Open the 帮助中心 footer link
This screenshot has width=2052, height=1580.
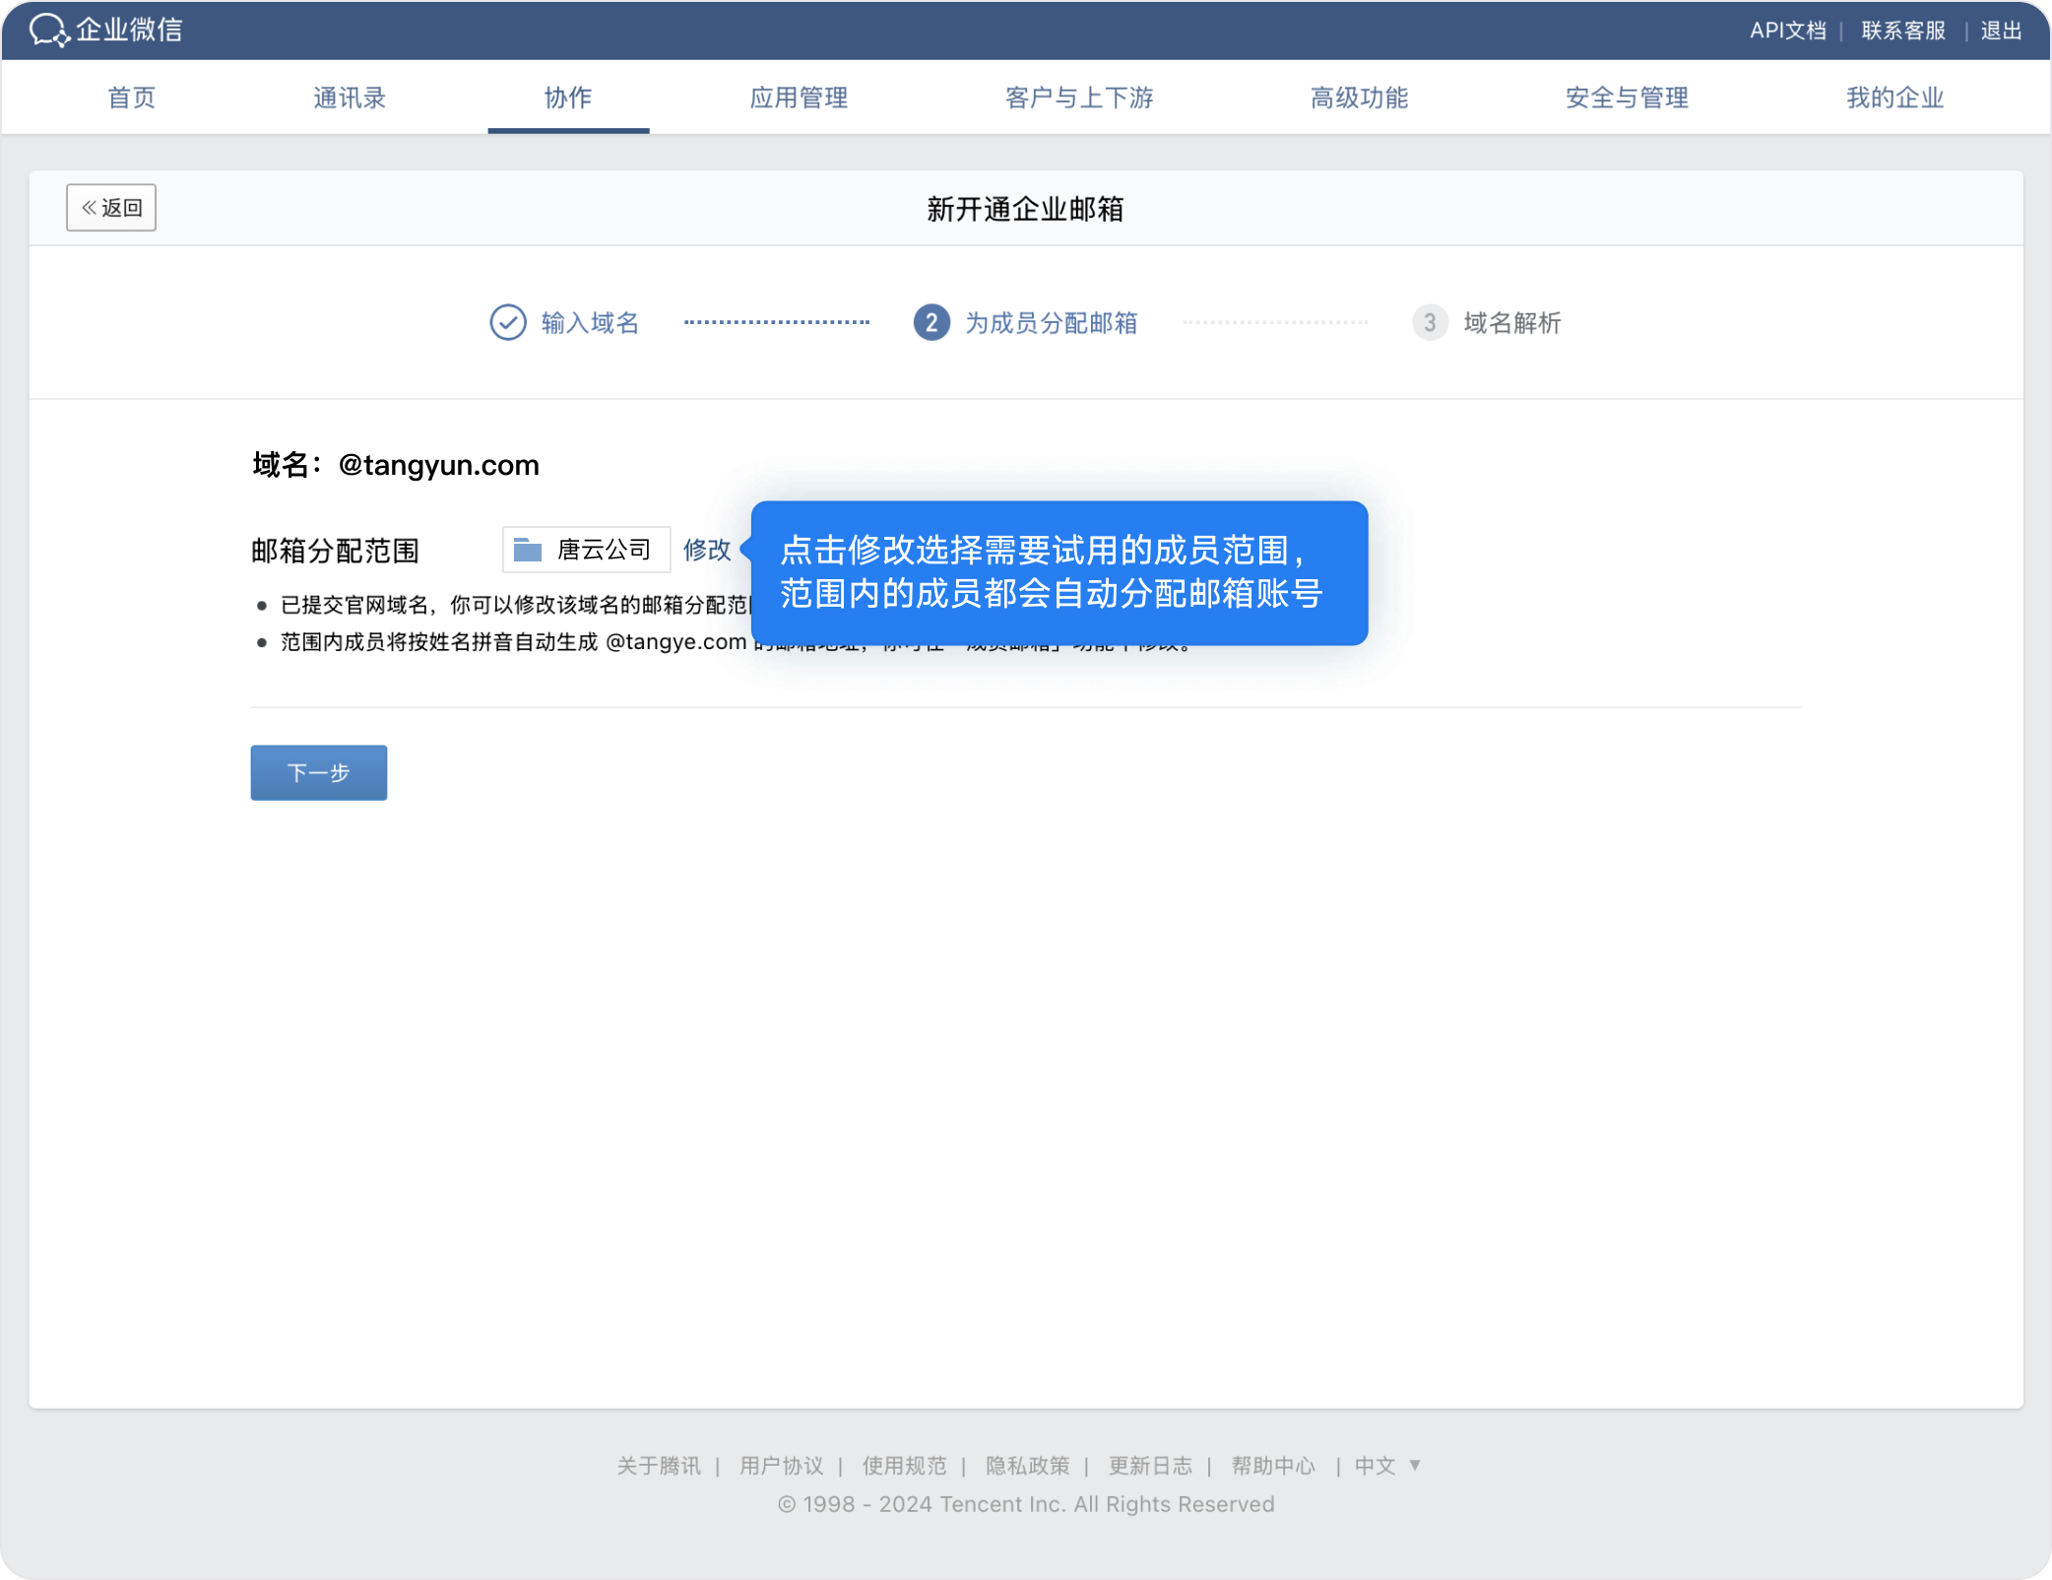click(1273, 1466)
